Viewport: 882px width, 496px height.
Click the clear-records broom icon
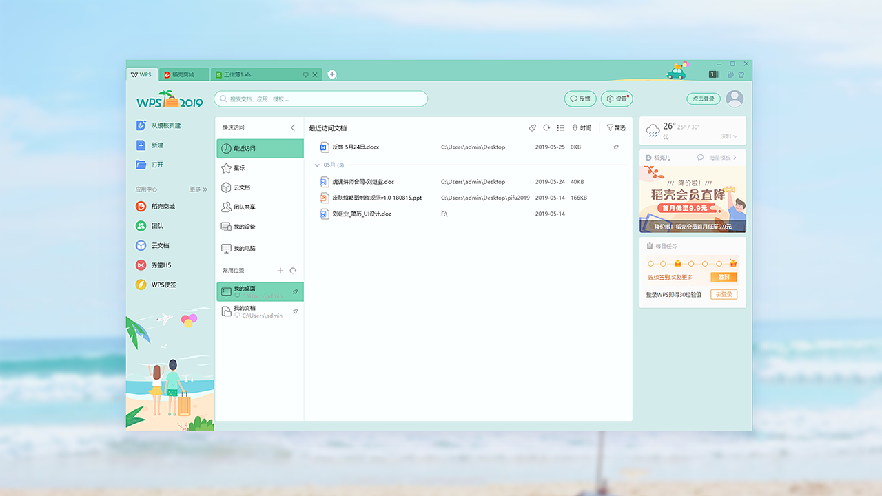click(x=532, y=128)
